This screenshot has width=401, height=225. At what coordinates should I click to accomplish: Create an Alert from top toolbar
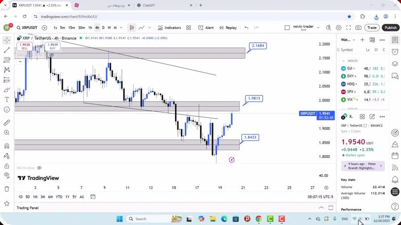click(x=206, y=28)
